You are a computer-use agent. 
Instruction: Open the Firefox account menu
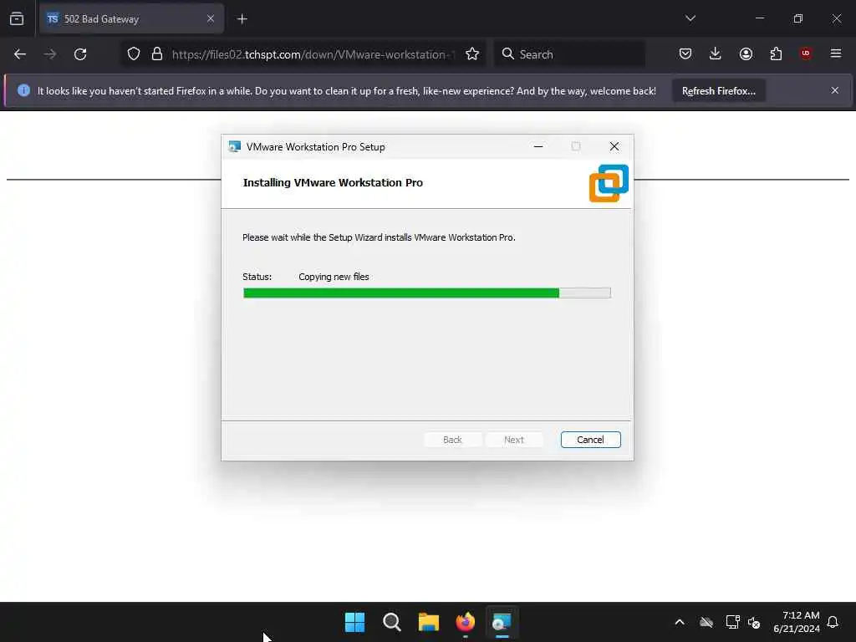click(x=746, y=53)
